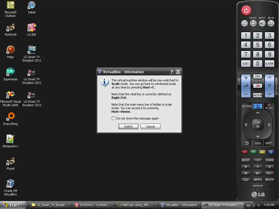Select the LG IDE desktop icon
Viewport: 279px width, 209px height.
tap(32, 30)
